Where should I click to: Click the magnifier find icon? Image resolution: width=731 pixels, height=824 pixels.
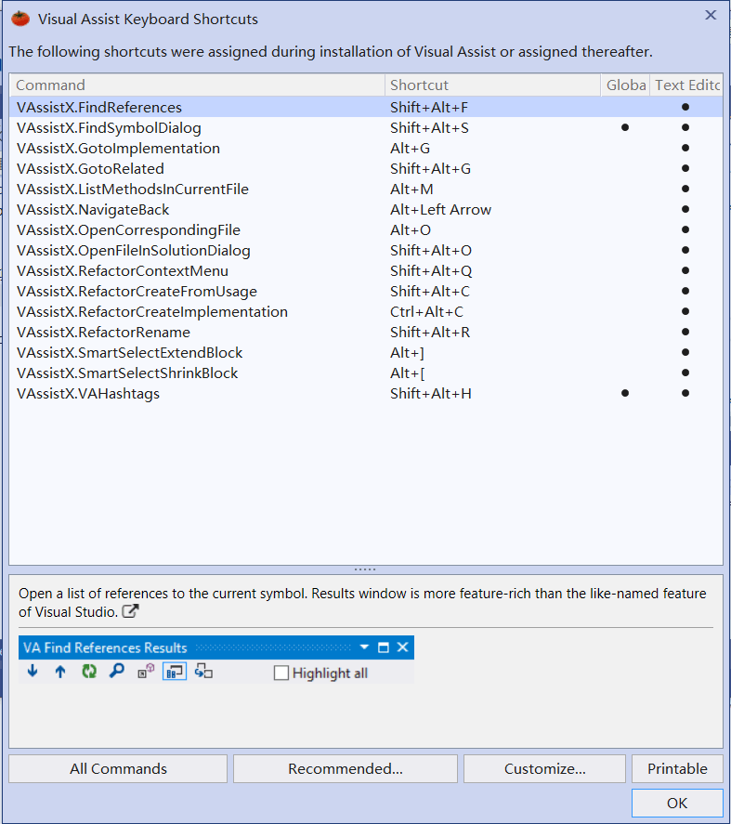coord(117,671)
